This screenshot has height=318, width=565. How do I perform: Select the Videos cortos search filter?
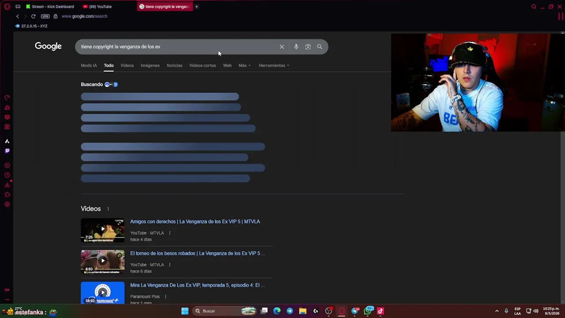[x=203, y=65]
